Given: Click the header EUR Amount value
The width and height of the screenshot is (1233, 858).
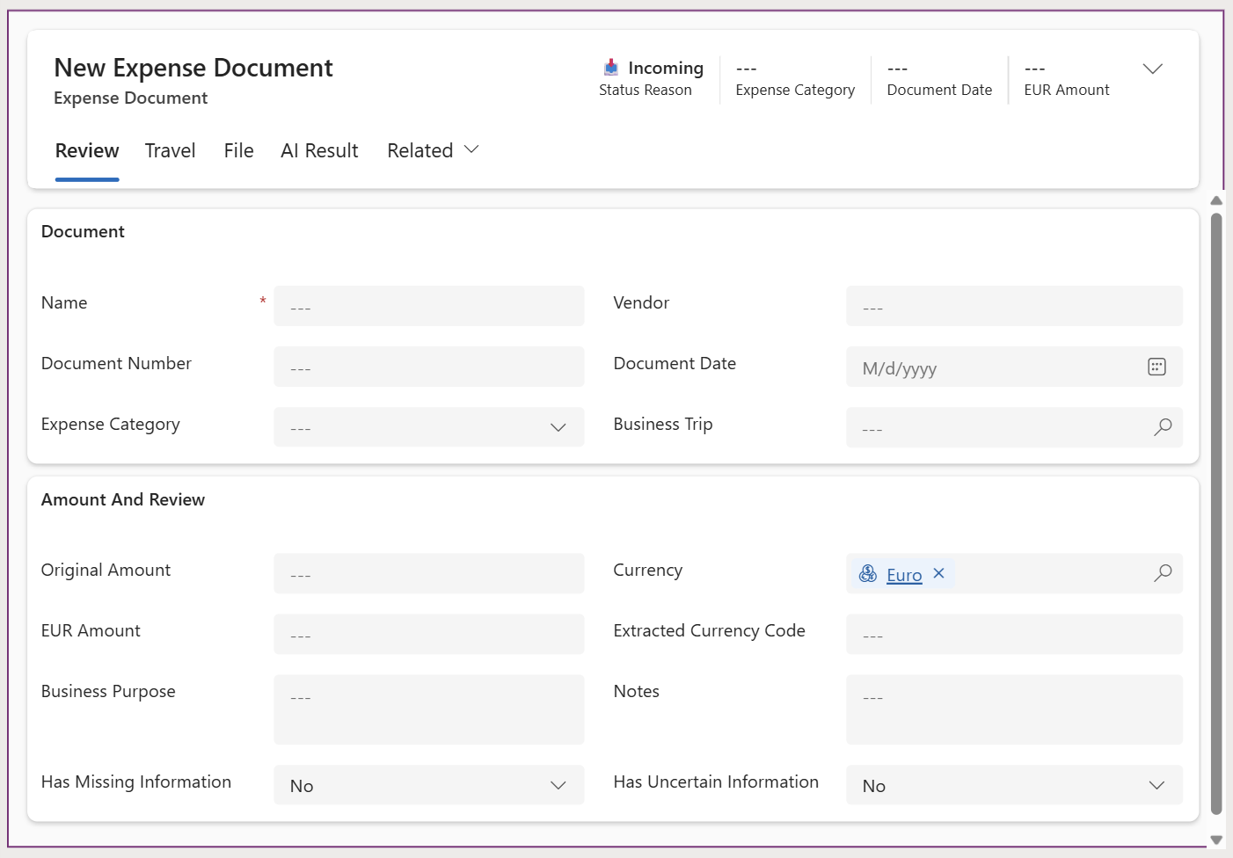Looking at the screenshot, I should 1034,69.
